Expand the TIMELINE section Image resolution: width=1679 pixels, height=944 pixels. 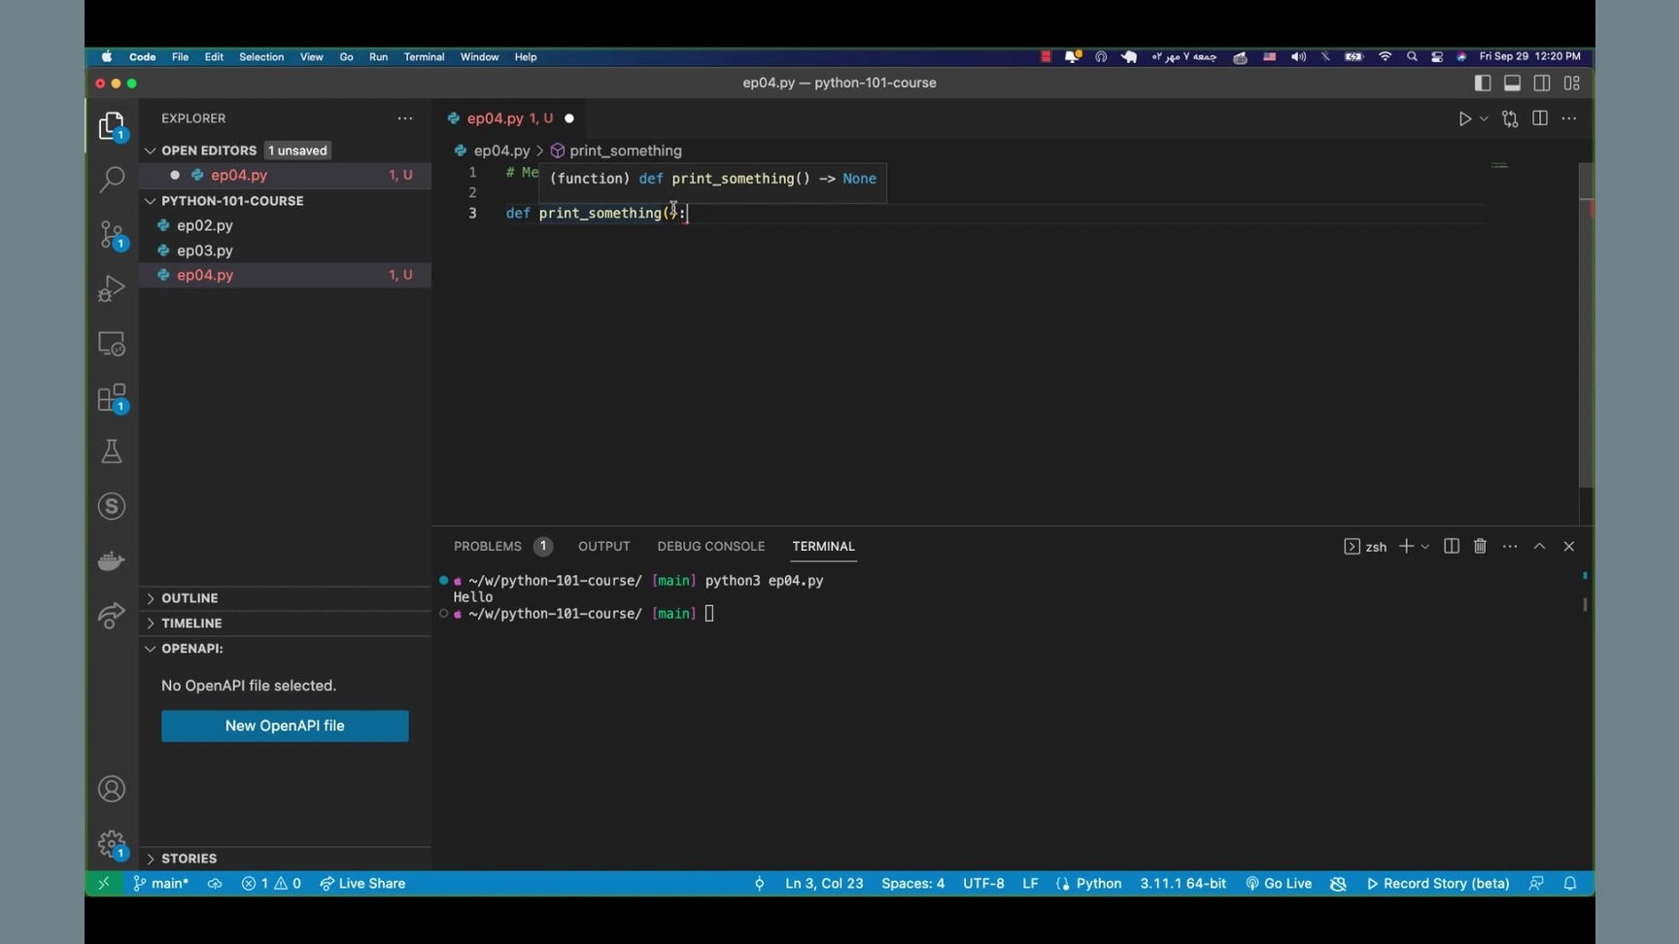tap(191, 624)
